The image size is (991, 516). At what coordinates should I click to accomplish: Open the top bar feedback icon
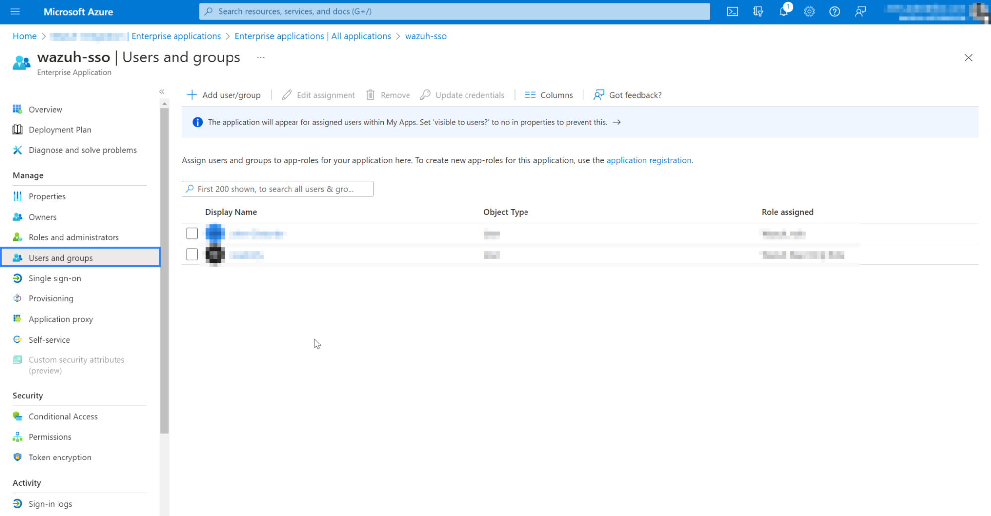click(x=861, y=11)
